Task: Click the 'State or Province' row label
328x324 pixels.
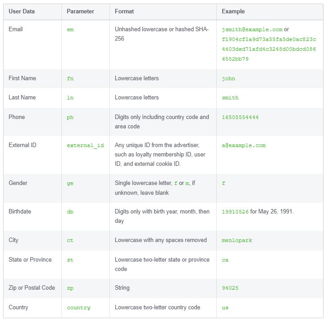Action: click(30, 260)
